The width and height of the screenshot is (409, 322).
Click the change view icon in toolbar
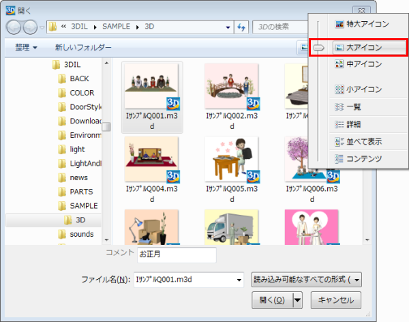tap(303, 47)
